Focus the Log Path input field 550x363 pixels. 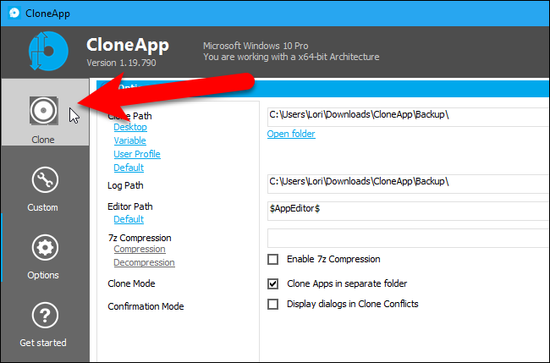[409, 184]
